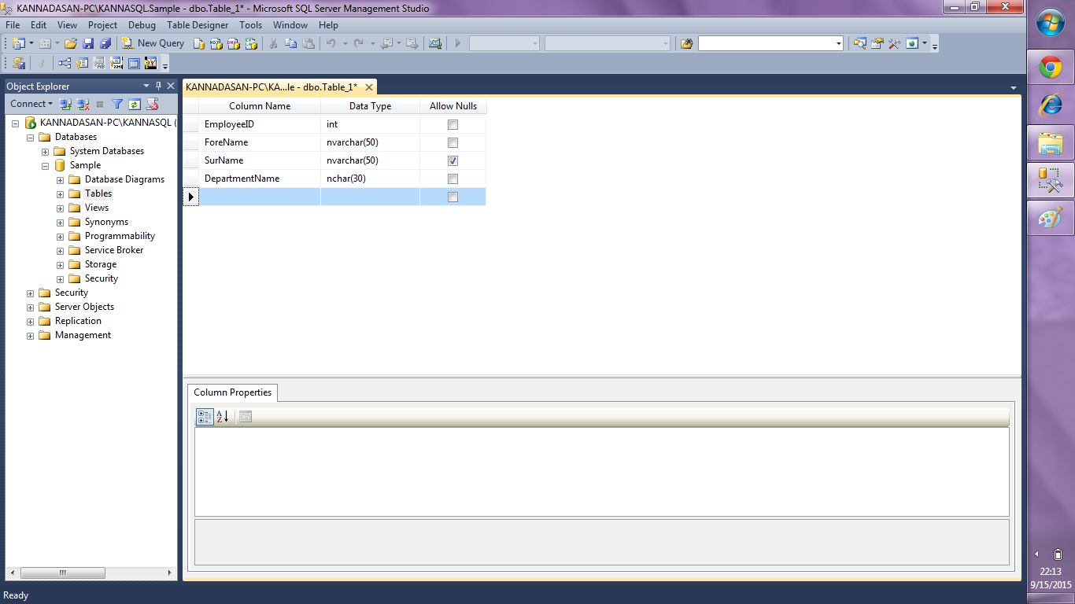Open the Debug menu
Viewport: 1075px width, 604px height.
tap(142, 25)
